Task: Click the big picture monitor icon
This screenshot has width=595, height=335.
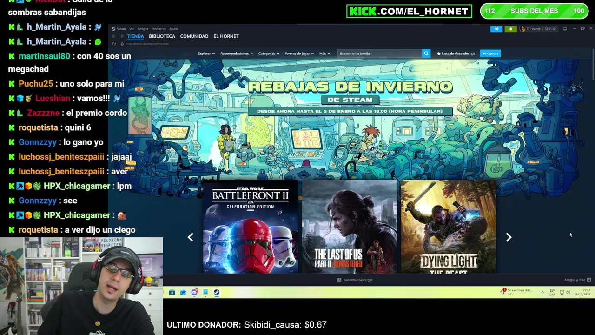Action: point(565,29)
